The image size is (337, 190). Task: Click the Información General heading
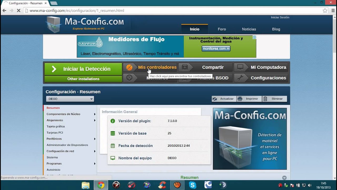pos(120,112)
